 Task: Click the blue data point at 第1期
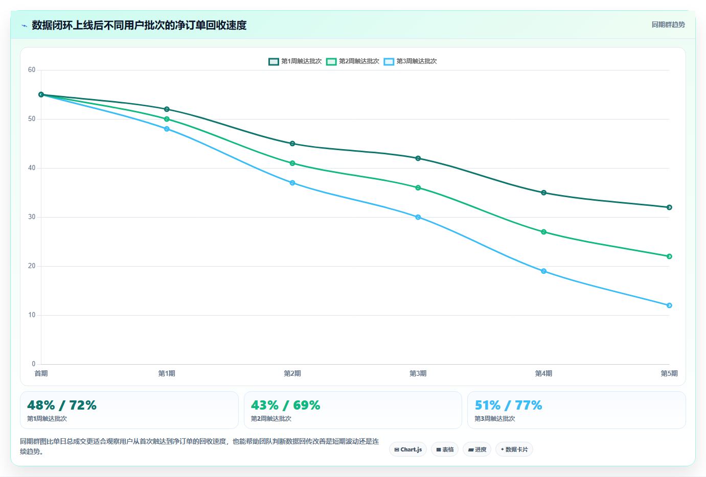pyautogui.click(x=167, y=129)
